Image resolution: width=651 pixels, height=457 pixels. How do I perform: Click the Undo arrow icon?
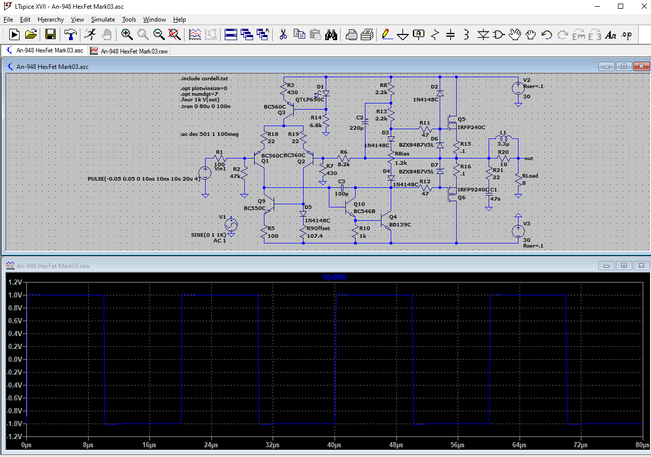coord(547,34)
